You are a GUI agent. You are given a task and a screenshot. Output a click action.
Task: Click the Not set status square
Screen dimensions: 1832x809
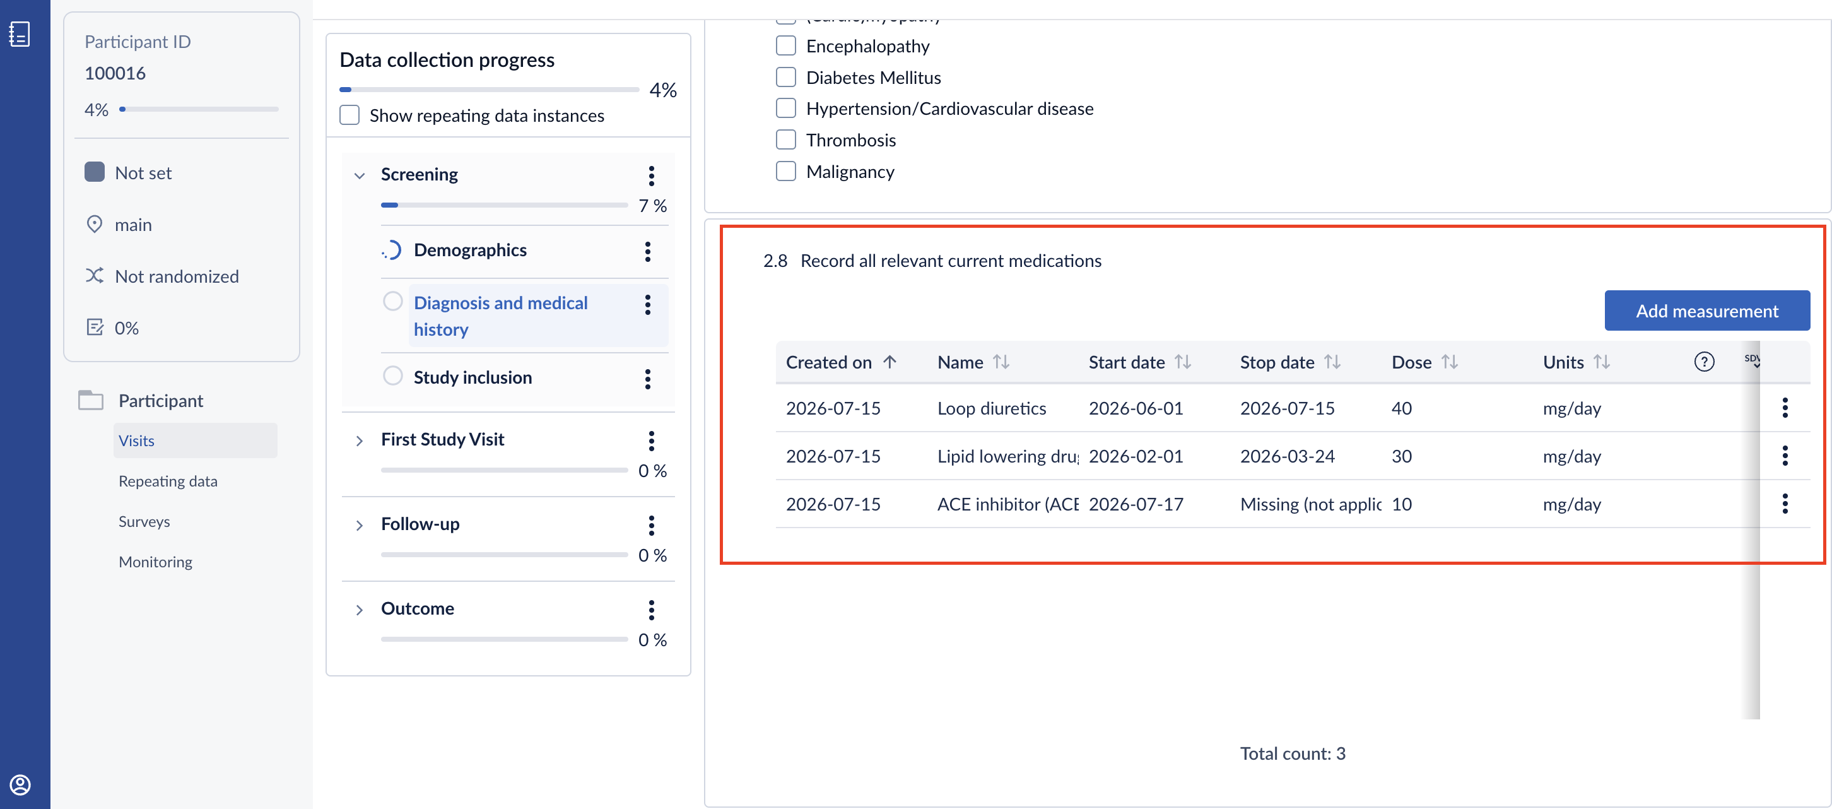click(x=95, y=172)
